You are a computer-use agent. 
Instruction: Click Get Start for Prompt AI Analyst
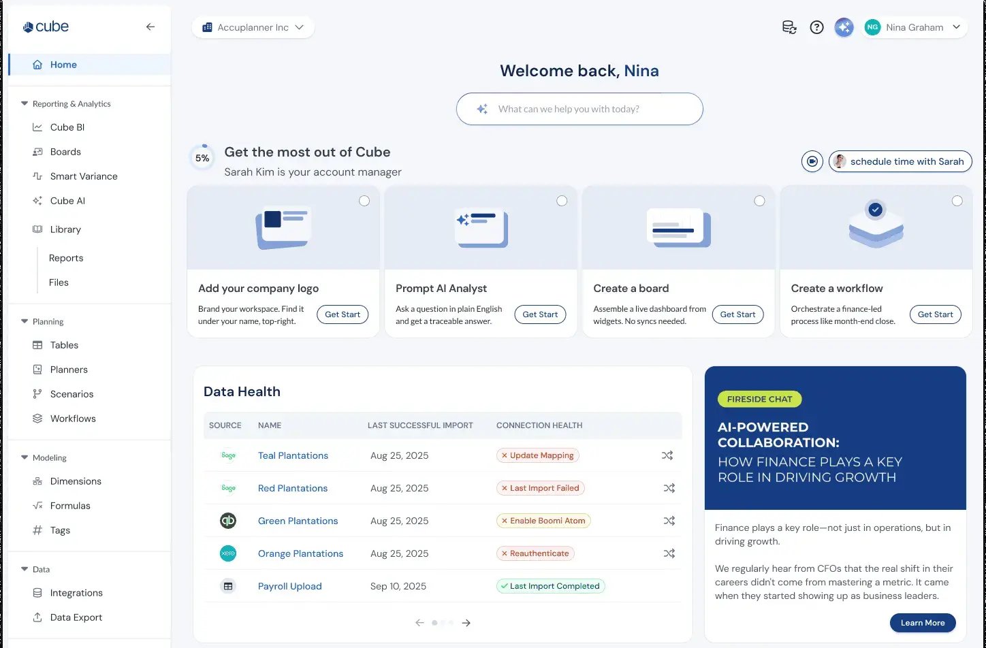(540, 314)
